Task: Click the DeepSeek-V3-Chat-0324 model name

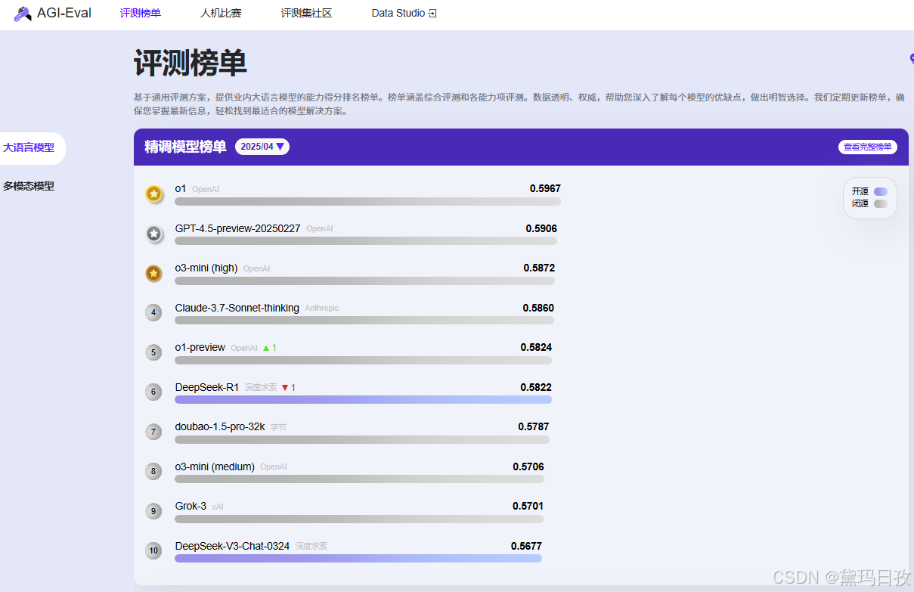Action: [232, 546]
